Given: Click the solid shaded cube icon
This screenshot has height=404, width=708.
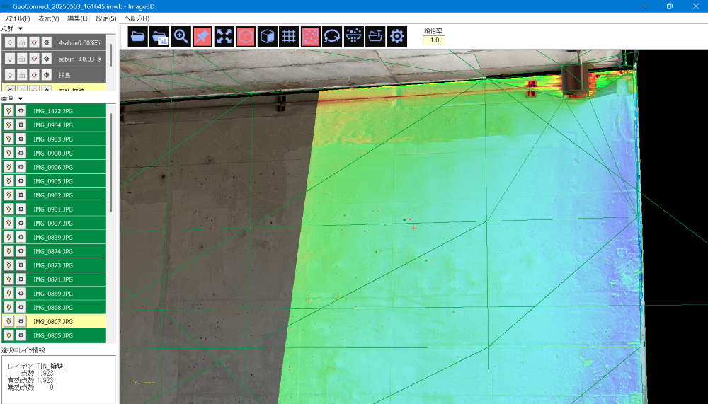Looking at the screenshot, I should [x=267, y=37].
